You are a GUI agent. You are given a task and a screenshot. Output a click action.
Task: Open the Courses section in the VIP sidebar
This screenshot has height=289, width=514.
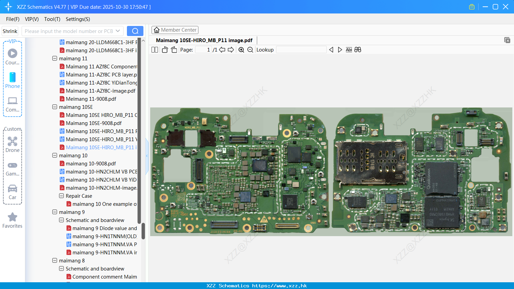pos(12,57)
